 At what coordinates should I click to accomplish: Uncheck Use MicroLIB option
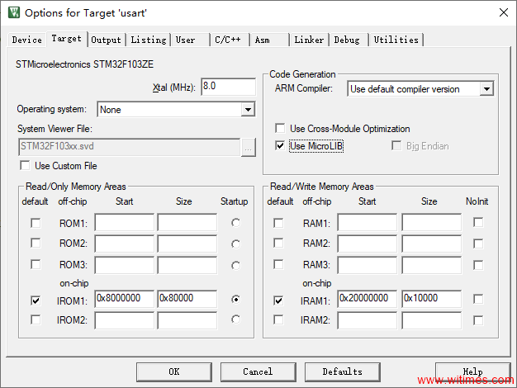click(280, 145)
